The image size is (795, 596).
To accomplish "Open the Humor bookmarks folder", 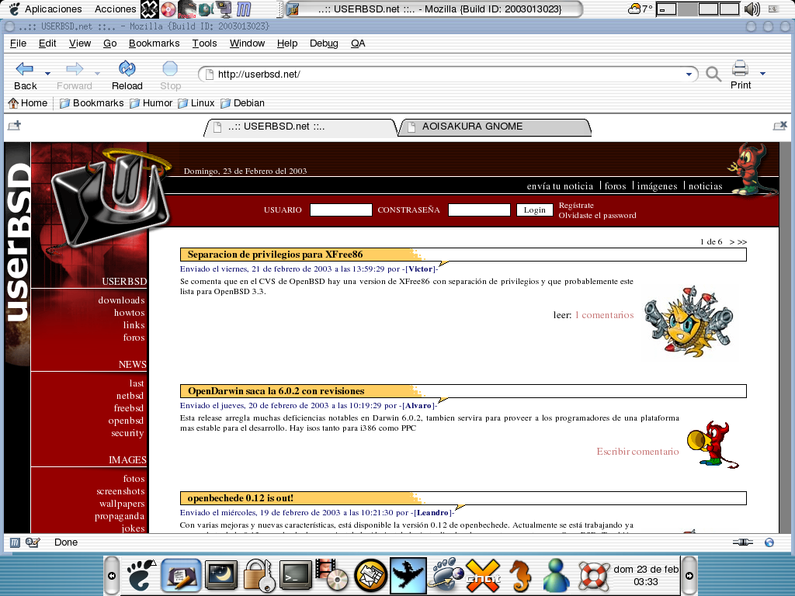I will [151, 103].
